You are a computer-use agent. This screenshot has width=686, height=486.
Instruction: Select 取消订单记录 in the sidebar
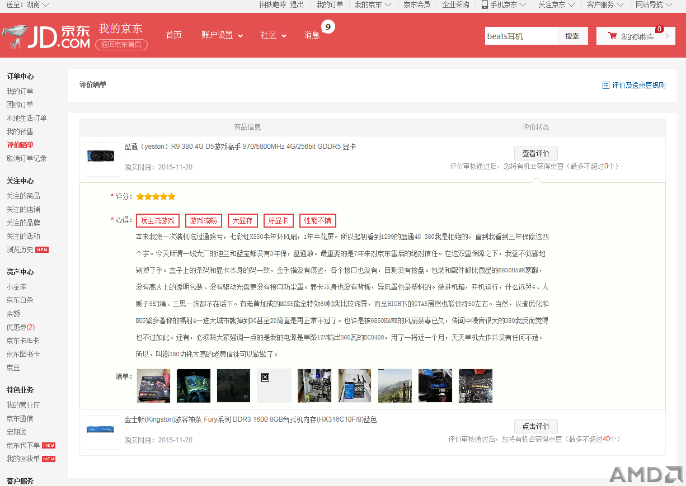pyautogui.click(x=26, y=158)
